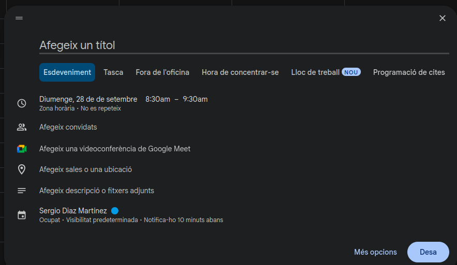Open the 8:30am start time dropdown

coord(158,99)
